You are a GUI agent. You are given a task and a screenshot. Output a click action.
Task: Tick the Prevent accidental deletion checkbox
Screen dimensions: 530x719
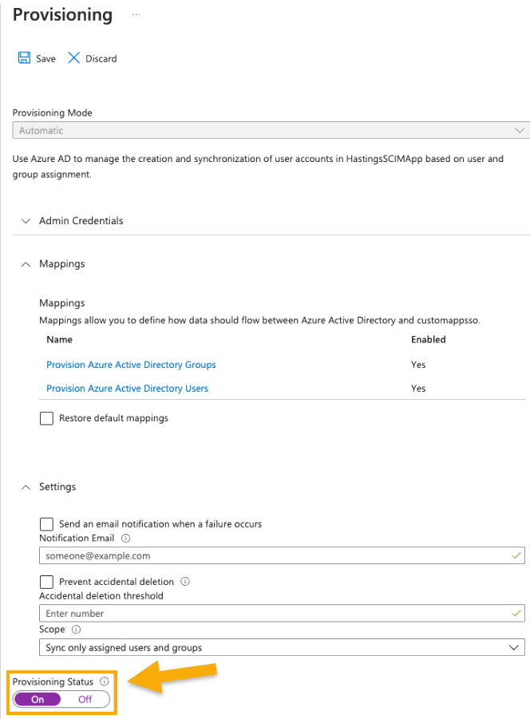pos(46,582)
